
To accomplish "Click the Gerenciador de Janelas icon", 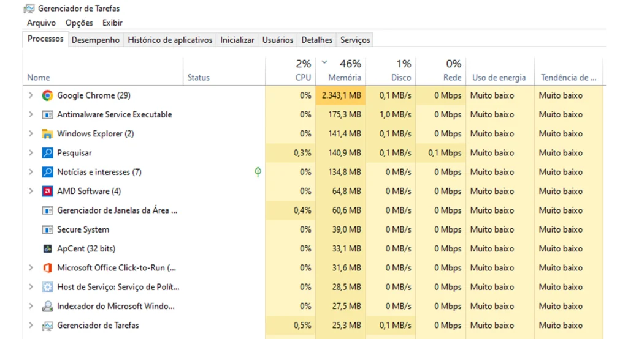I will click(47, 210).
